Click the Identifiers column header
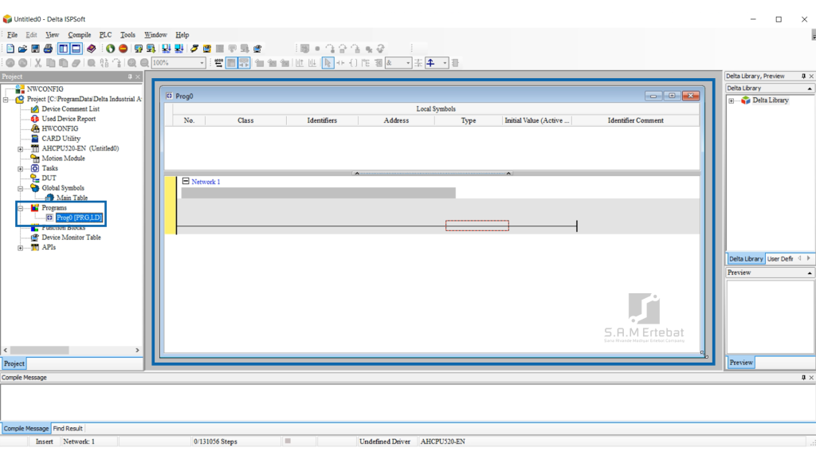Viewport: 816px width, 459px height. pos(322,120)
